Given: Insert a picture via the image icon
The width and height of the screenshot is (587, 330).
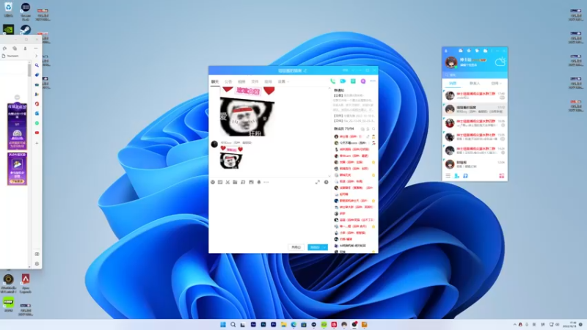Looking at the screenshot, I should pos(251,182).
